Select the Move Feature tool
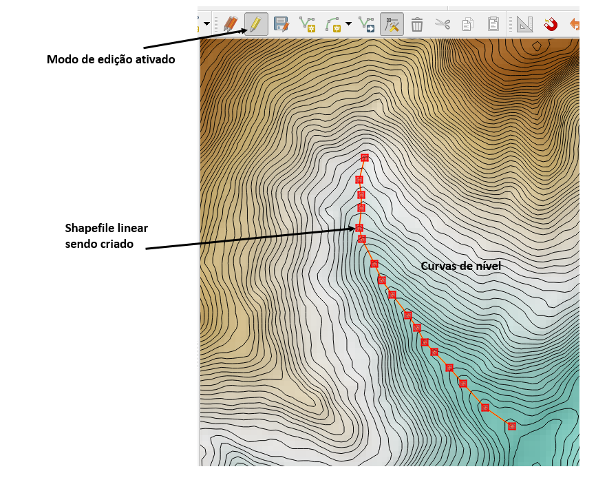Image resolution: width=596 pixels, height=480 pixels. (x=366, y=25)
